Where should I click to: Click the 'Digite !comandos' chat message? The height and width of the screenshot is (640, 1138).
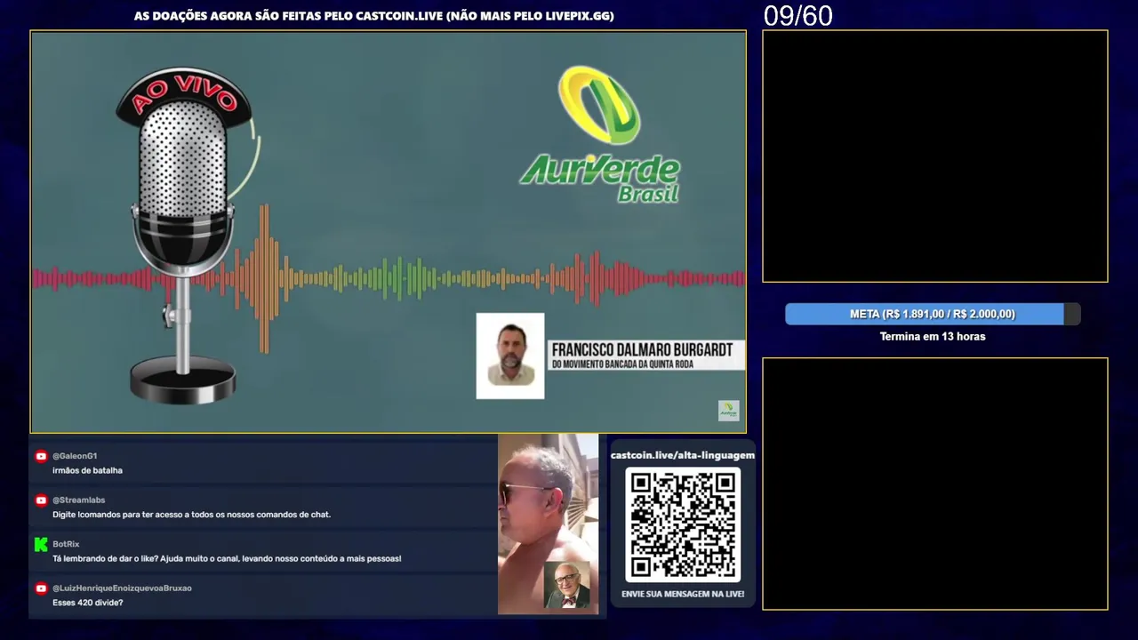pos(191,515)
